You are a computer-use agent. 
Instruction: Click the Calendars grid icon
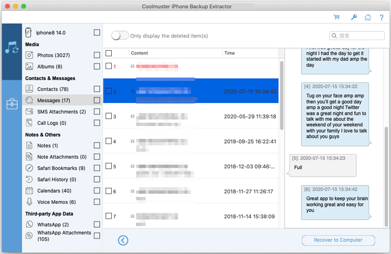(x=29, y=190)
